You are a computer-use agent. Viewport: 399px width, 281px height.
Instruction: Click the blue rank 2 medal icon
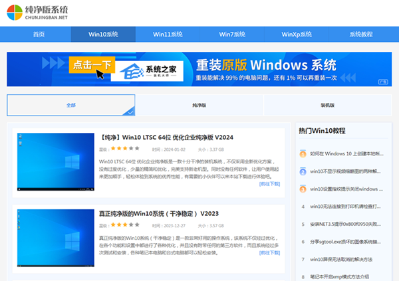pyautogui.click(x=303, y=171)
